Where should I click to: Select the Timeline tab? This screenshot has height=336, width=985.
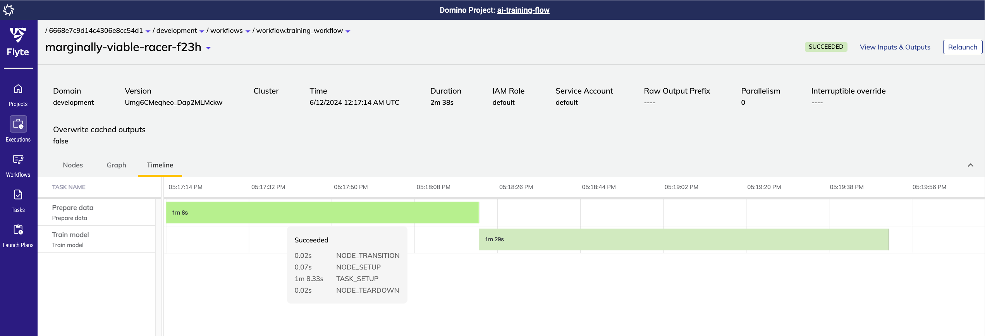pos(160,165)
